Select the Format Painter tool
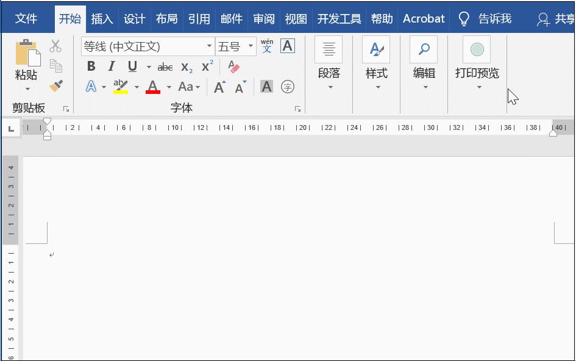Image resolution: width=576 pixels, height=361 pixels. click(55, 87)
